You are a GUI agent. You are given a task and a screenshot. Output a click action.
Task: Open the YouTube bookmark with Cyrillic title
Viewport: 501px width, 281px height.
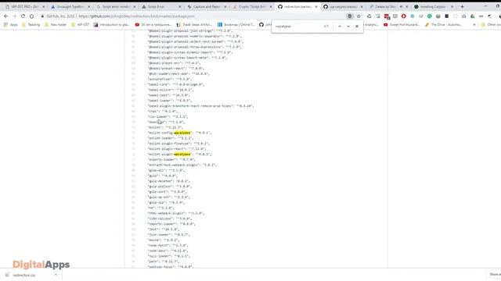[153, 24]
